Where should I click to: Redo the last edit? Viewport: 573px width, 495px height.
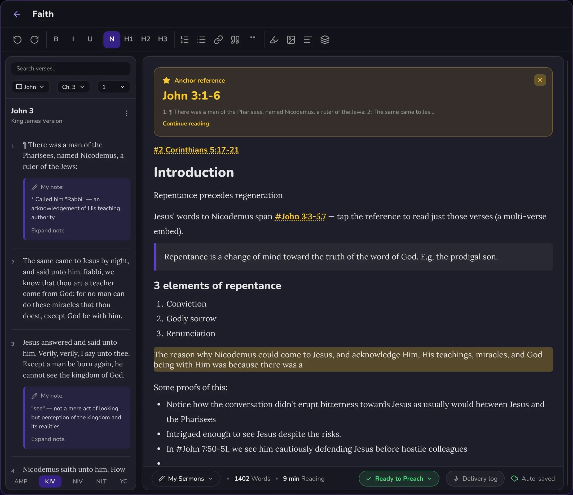coord(34,39)
